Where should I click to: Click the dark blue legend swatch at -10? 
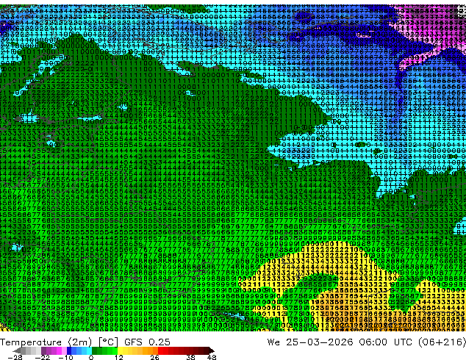tap(69, 350)
